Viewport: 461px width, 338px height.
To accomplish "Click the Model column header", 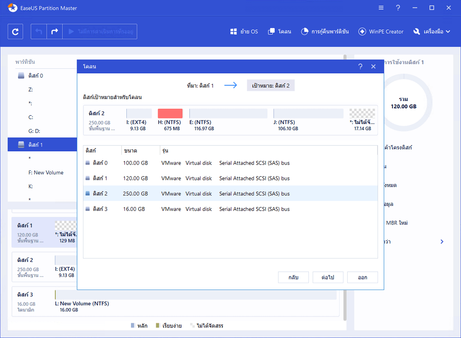I will (269, 151).
